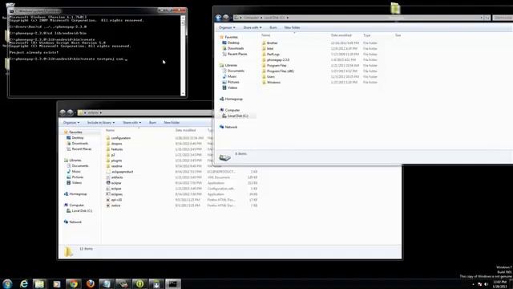Click New folder in the eclipse window toolbar
Image resolution: width=513 pixels, height=289 pixels.
172,123
